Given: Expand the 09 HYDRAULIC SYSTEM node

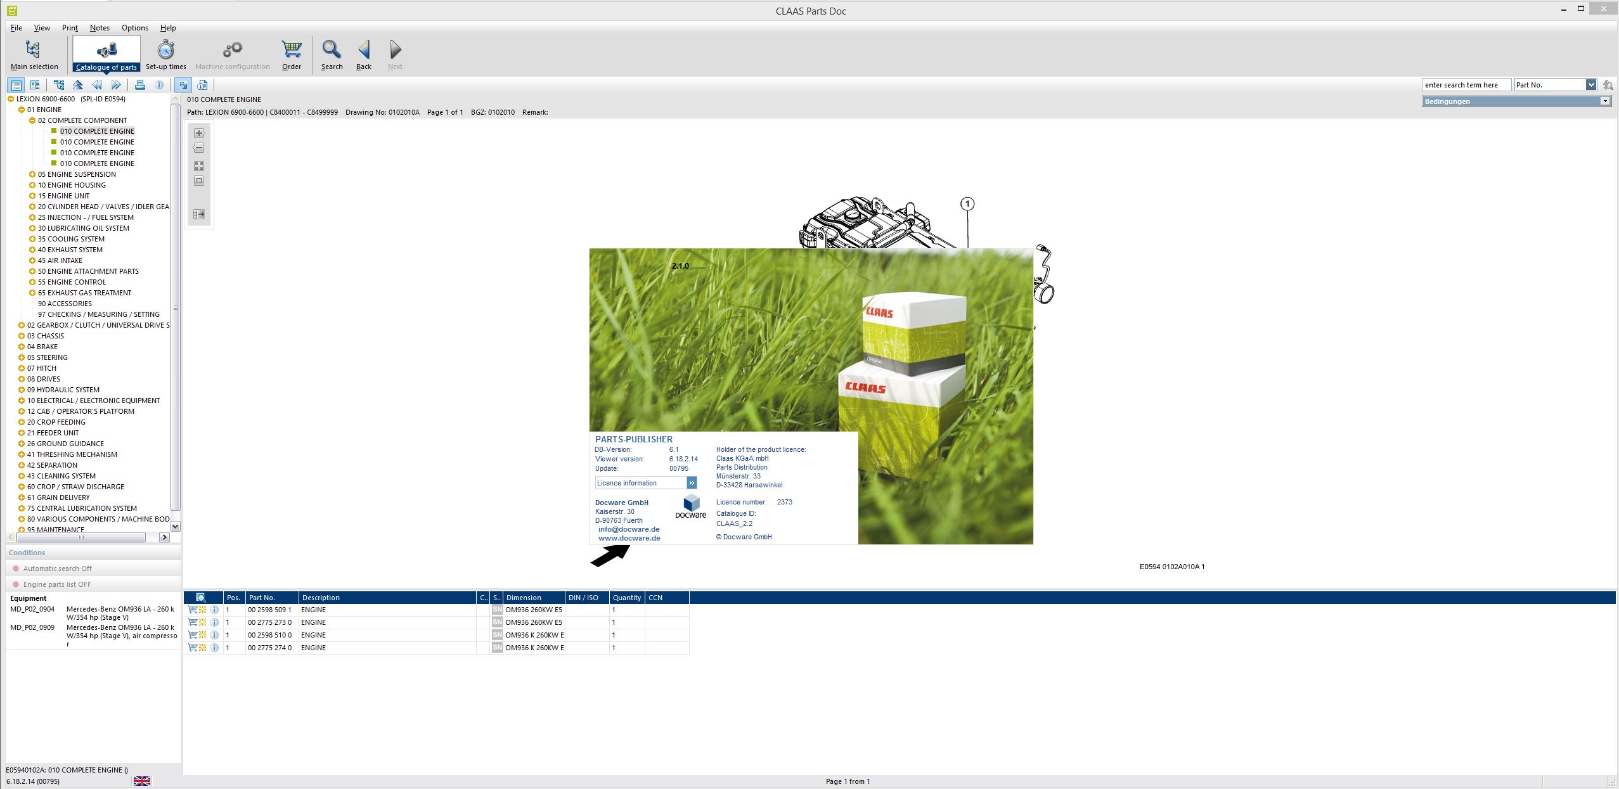Looking at the screenshot, I should coord(22,390).
